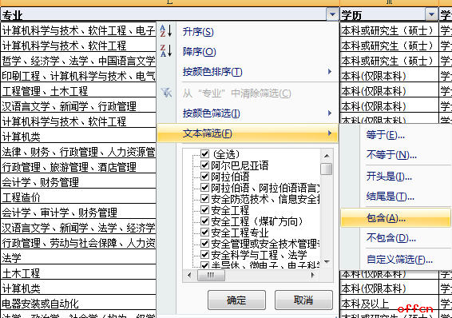Image resolution: width=452 pixels, height=318 pixels.
Task: Click the 取消 button
Action: 303,300
